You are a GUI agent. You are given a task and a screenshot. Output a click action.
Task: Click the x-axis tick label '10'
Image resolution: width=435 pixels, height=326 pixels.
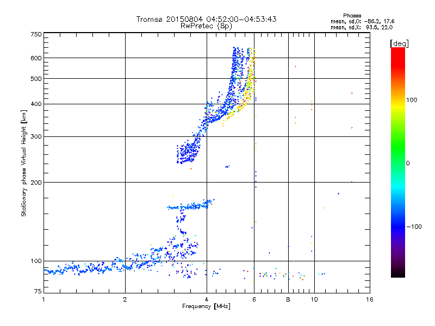click(314, 299)
